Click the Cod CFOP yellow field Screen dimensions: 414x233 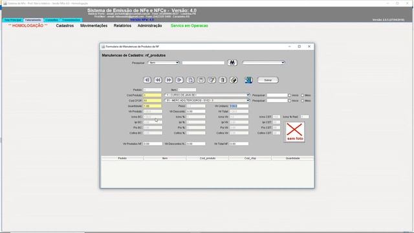click(153, 101)
